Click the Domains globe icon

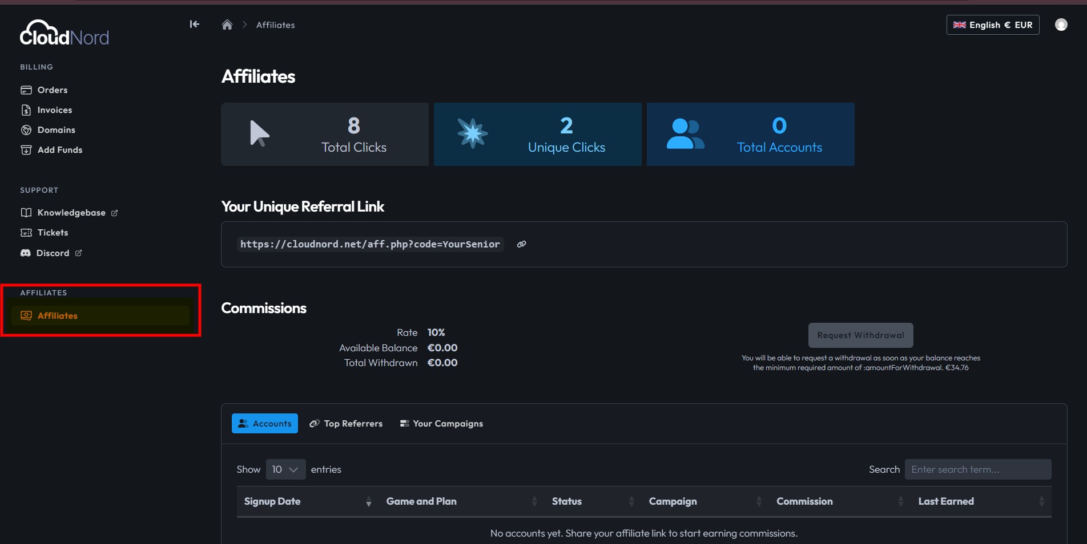pyautogui.click(x=26, y=130)
